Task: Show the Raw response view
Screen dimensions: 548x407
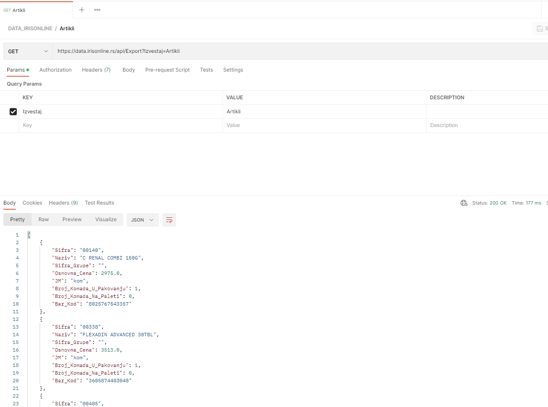Action: 43,219
